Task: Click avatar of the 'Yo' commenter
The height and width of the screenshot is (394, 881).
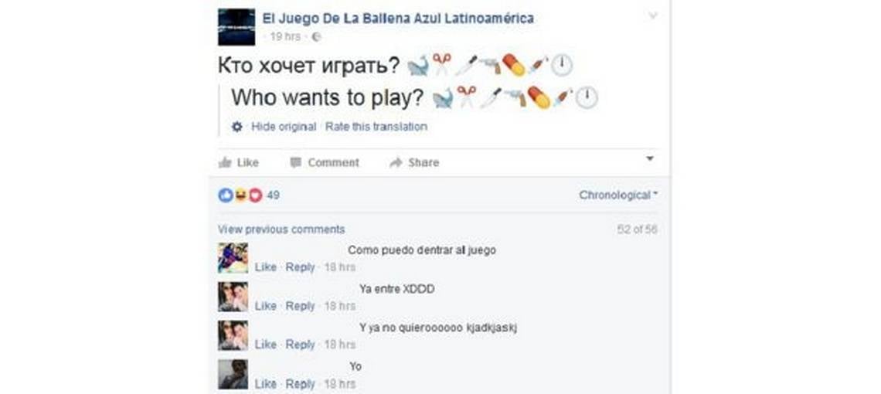Action: pyautogui.click(x=233, y=374)
